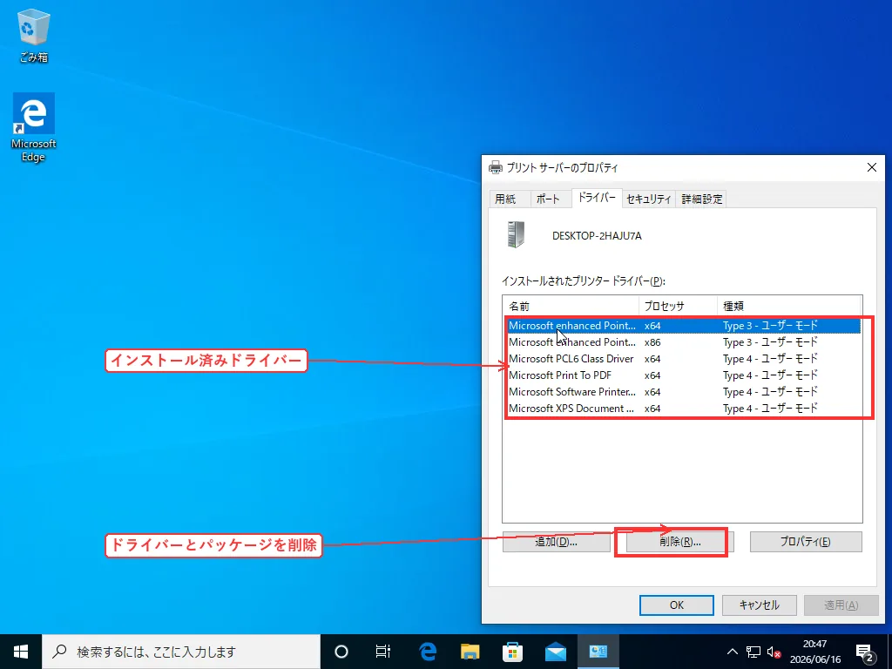Open the Mail app from the taskbar

click(x=555, y=652)
